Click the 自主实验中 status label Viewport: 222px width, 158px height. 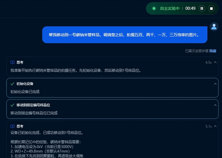click(x=170, y=8)
